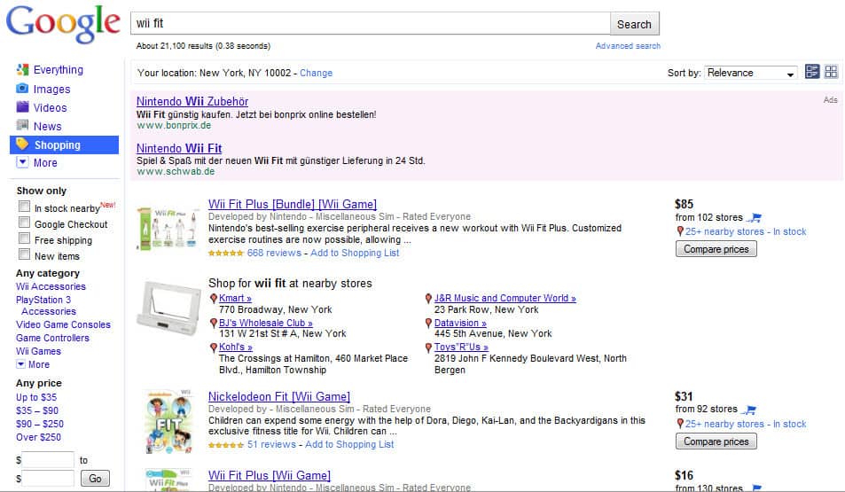The image size is (845, 492).
Task: Click Google Checkout cart icon for $85 item
Action: point(754,218)
